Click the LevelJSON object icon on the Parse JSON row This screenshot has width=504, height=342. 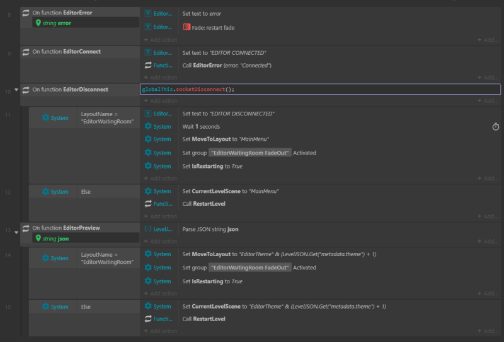click(x=148, y=229)
